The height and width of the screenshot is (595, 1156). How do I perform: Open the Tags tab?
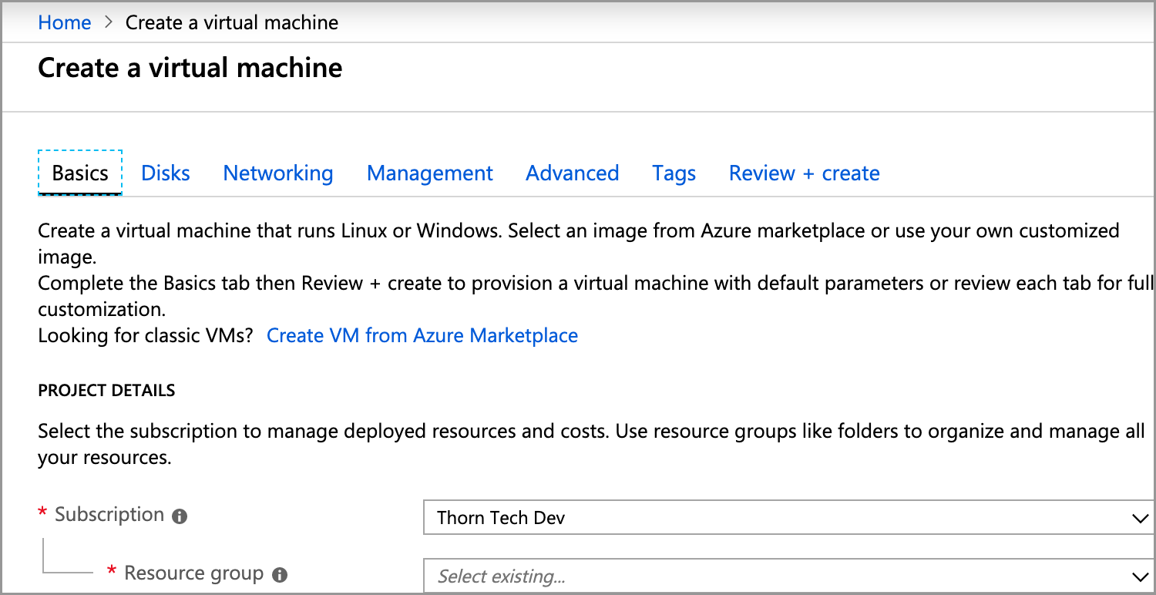tap(674, 173)
